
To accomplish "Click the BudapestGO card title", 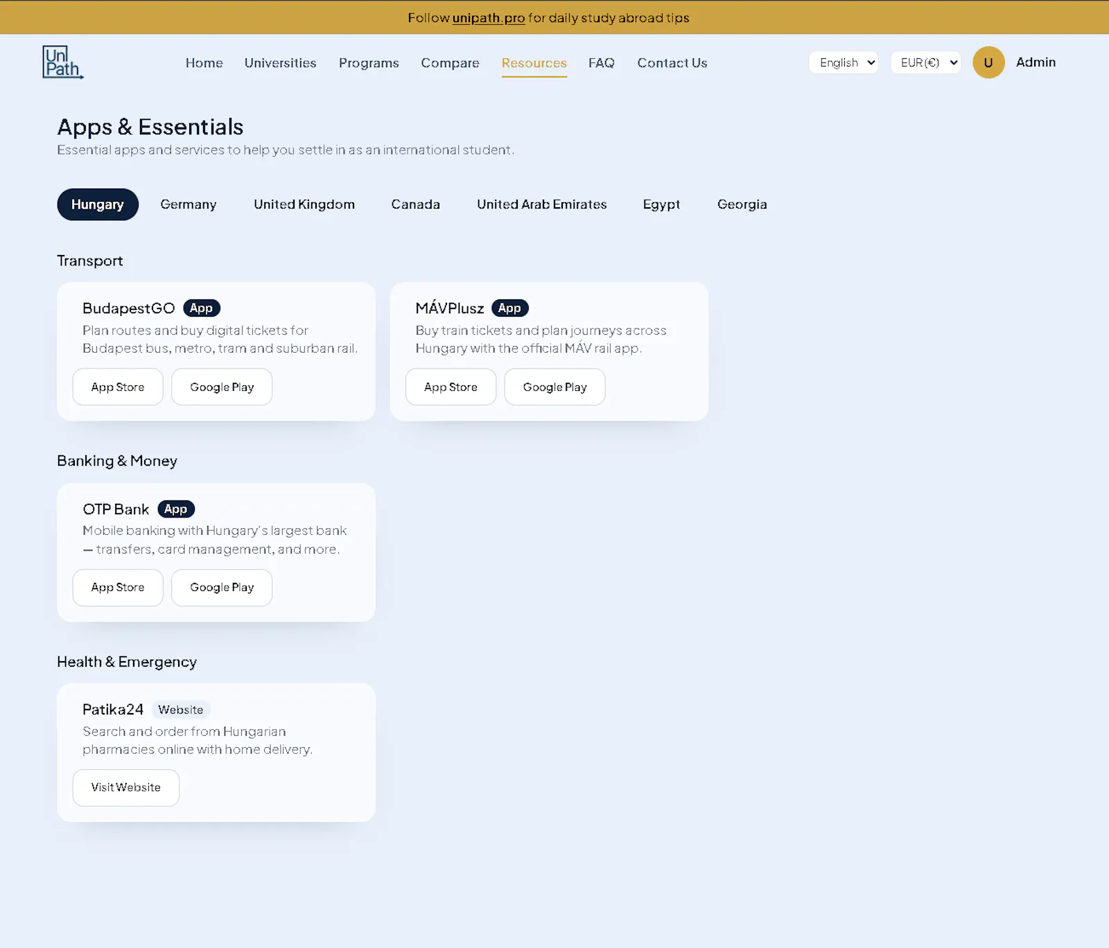I will point(129,308).
